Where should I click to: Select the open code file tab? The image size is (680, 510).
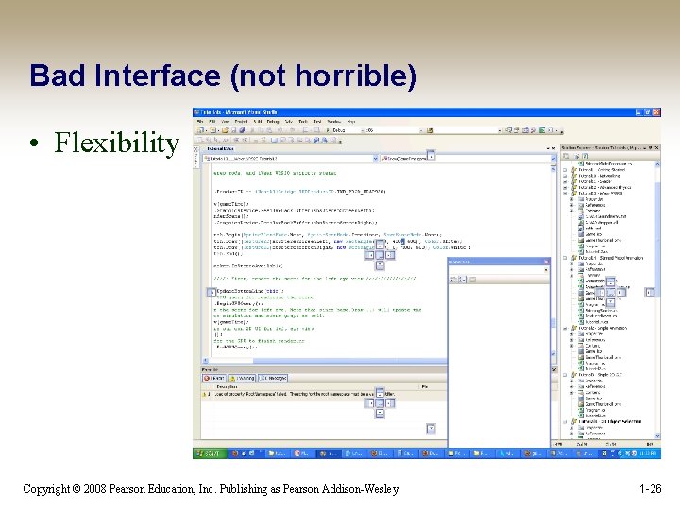point(220,149)
